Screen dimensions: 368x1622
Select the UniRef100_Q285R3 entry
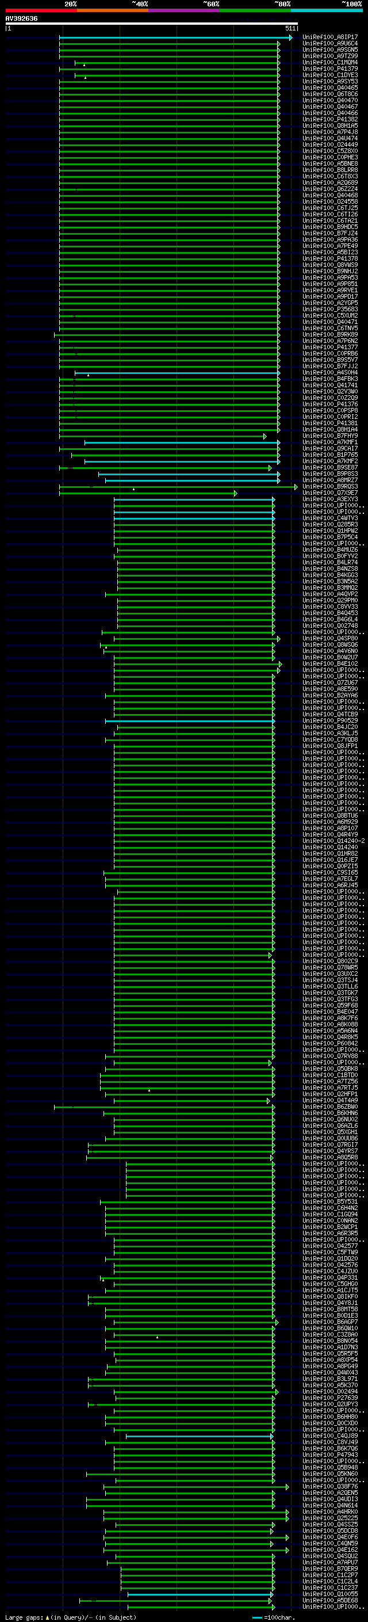(x=329, y=524)
